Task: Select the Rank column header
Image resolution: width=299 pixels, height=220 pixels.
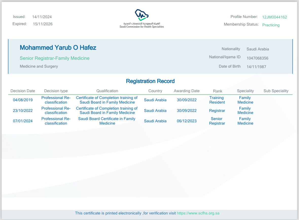Action: 217,91
